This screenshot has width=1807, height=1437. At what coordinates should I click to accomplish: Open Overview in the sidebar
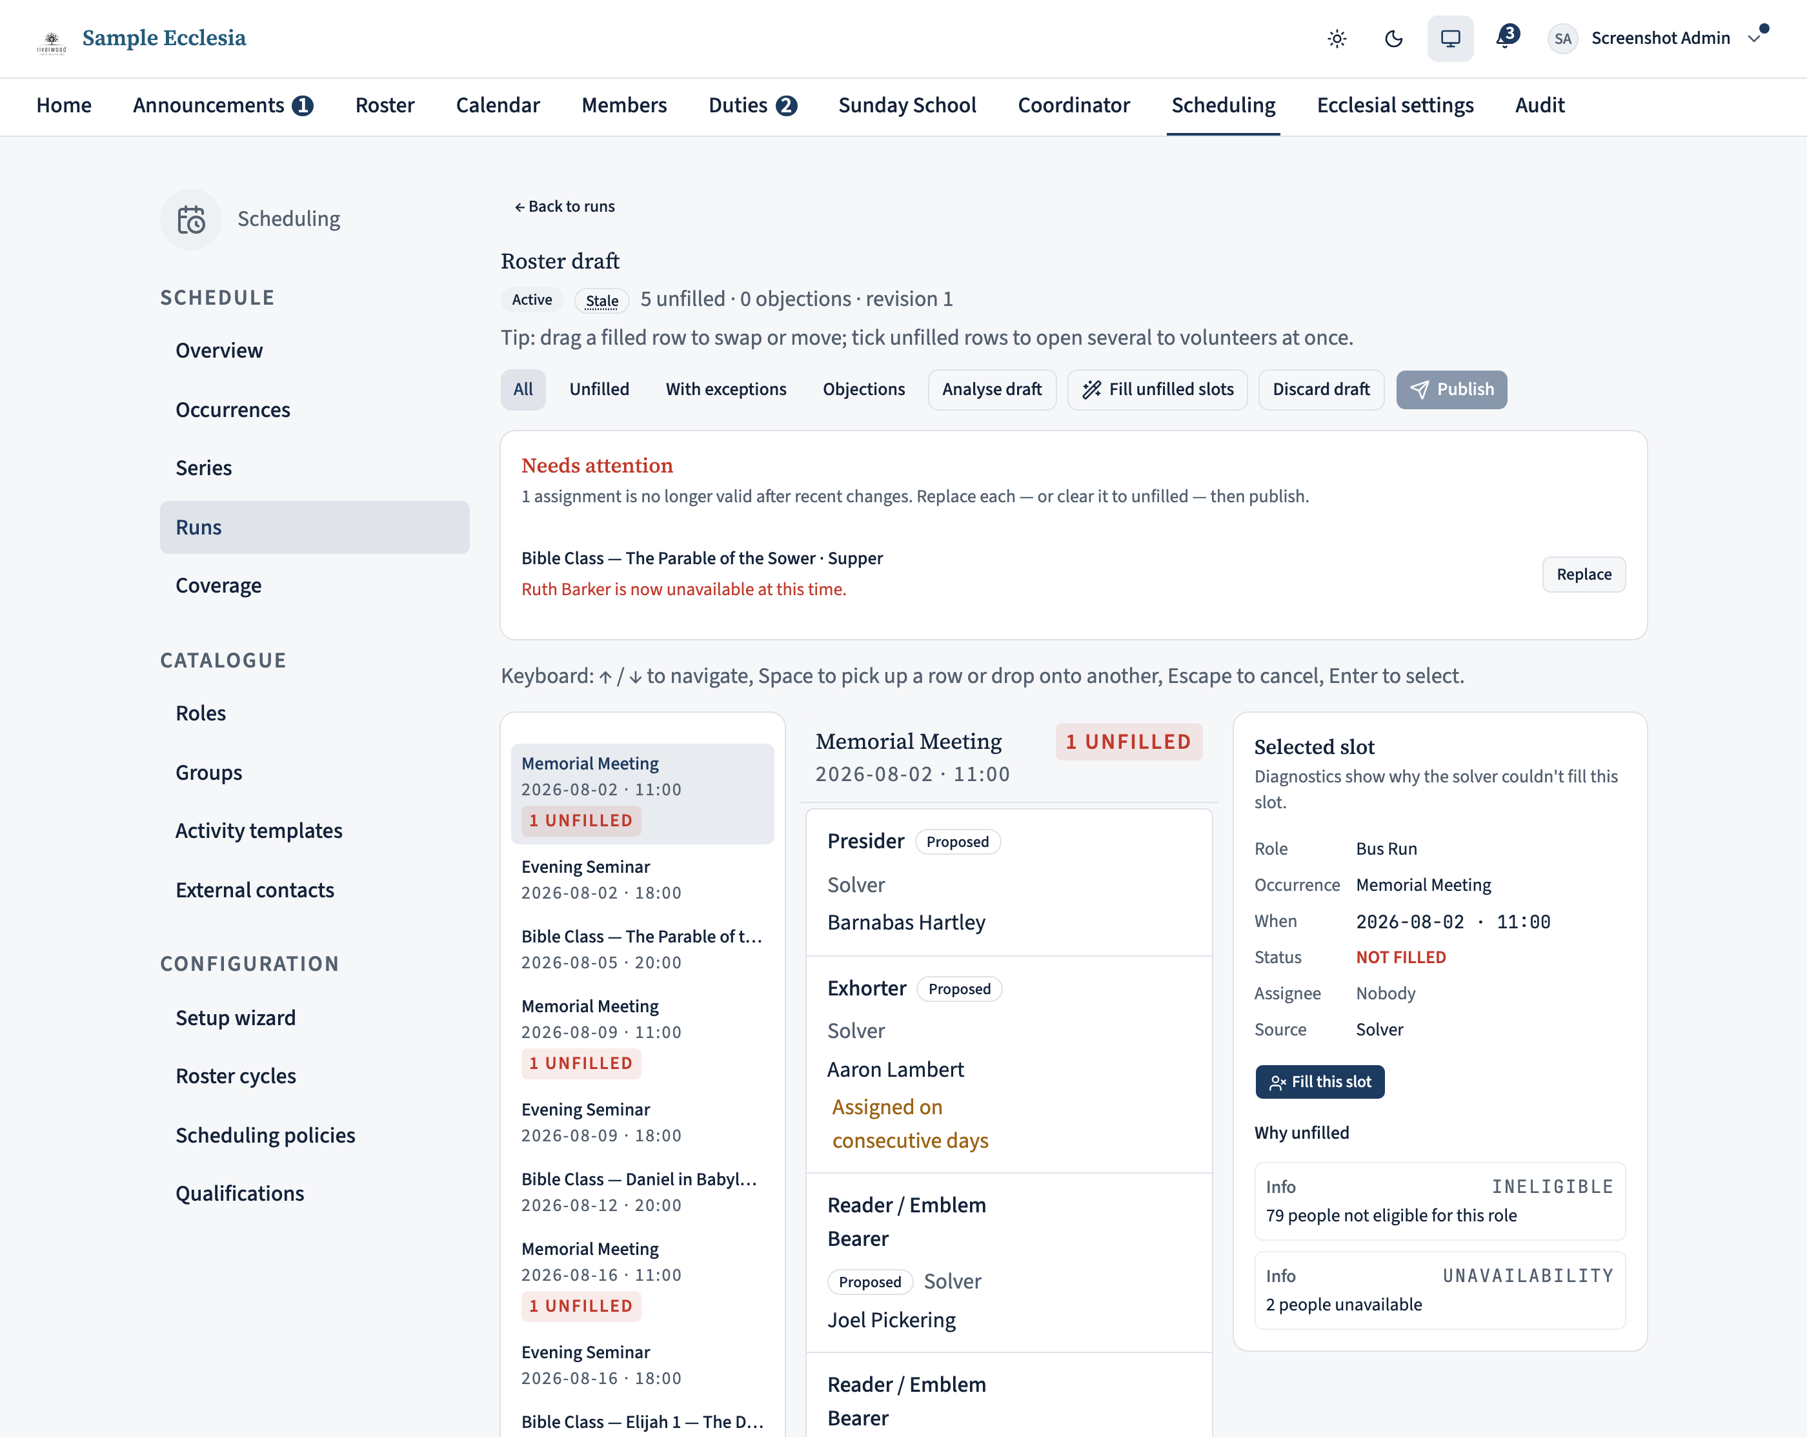pyautogui.click(x=314, y=351)
